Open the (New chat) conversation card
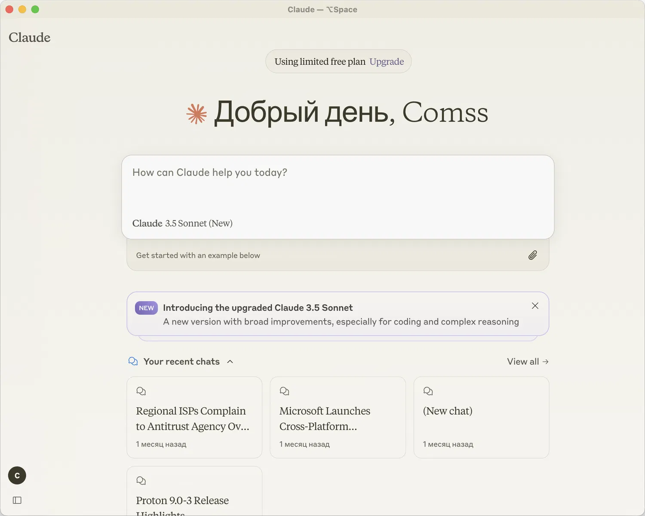Screen dimensions: 645x516 coord(481,418)
